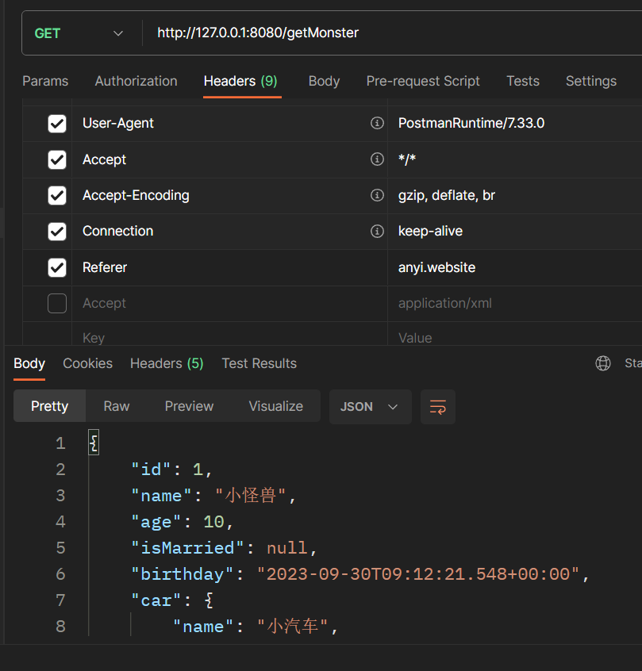
Task: Open the Pre-request Script tab
Action: point(423,81)
